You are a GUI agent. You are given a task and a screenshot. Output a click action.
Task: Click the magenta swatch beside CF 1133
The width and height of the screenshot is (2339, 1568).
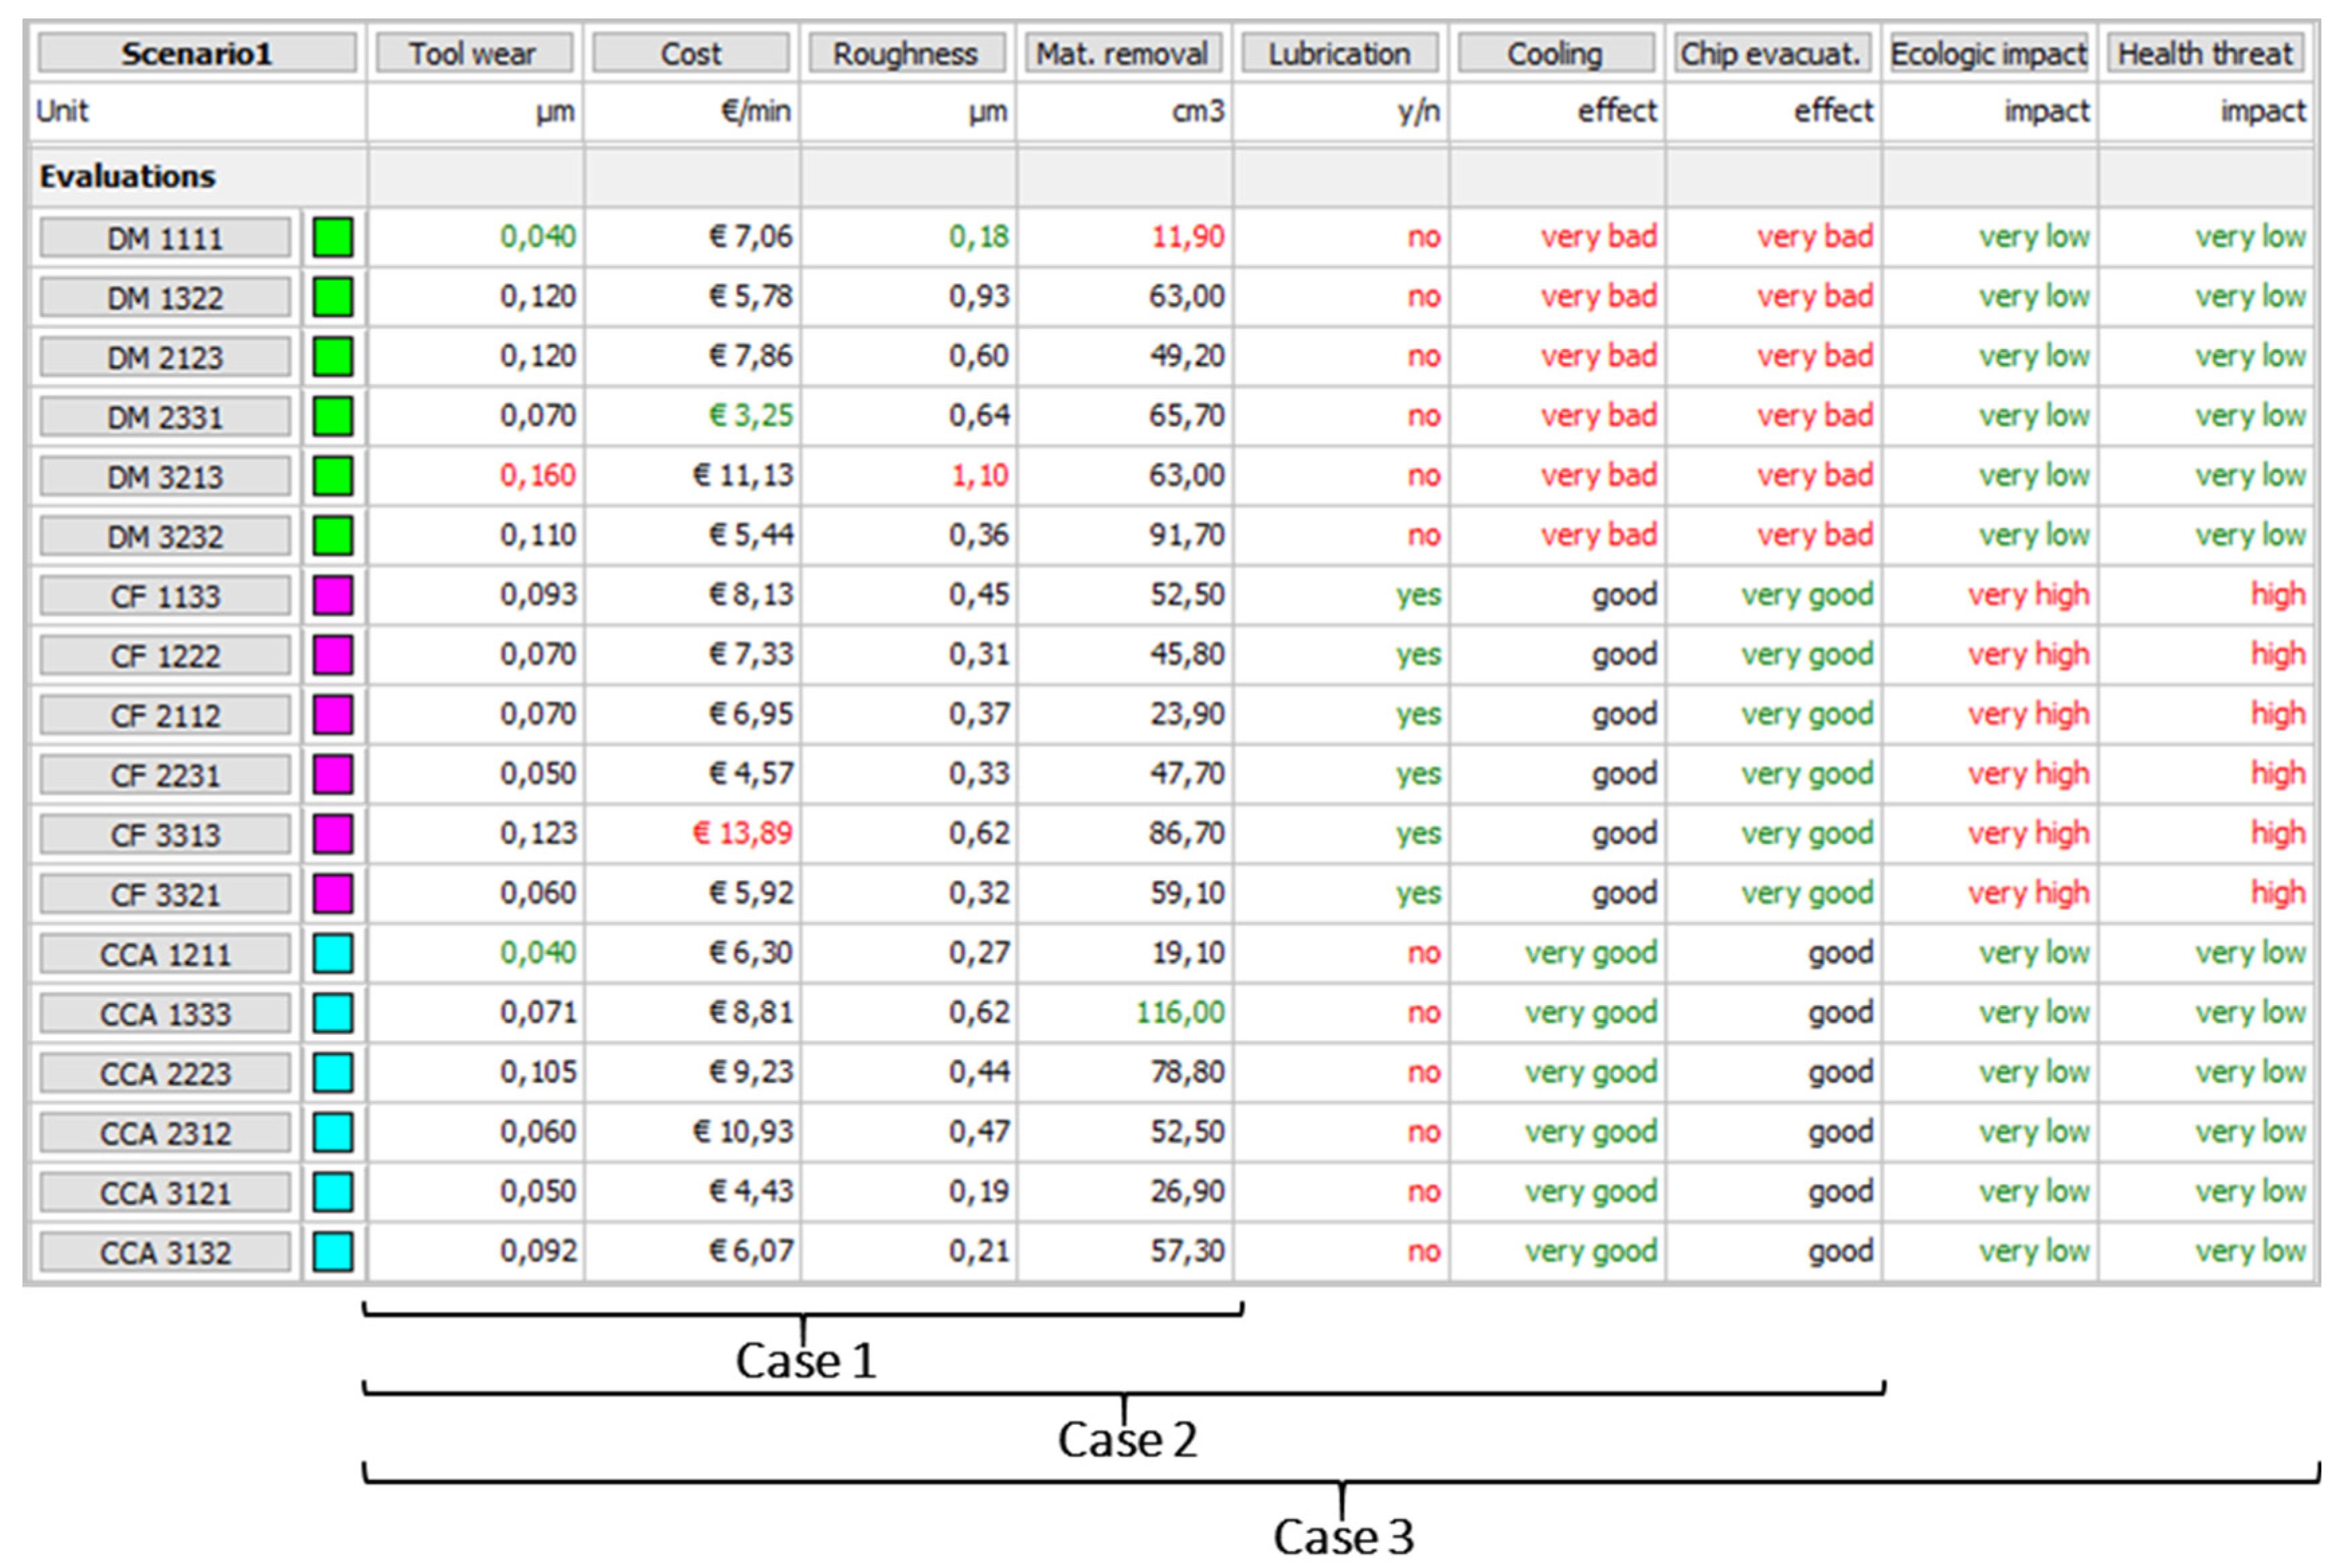(333, 596)
